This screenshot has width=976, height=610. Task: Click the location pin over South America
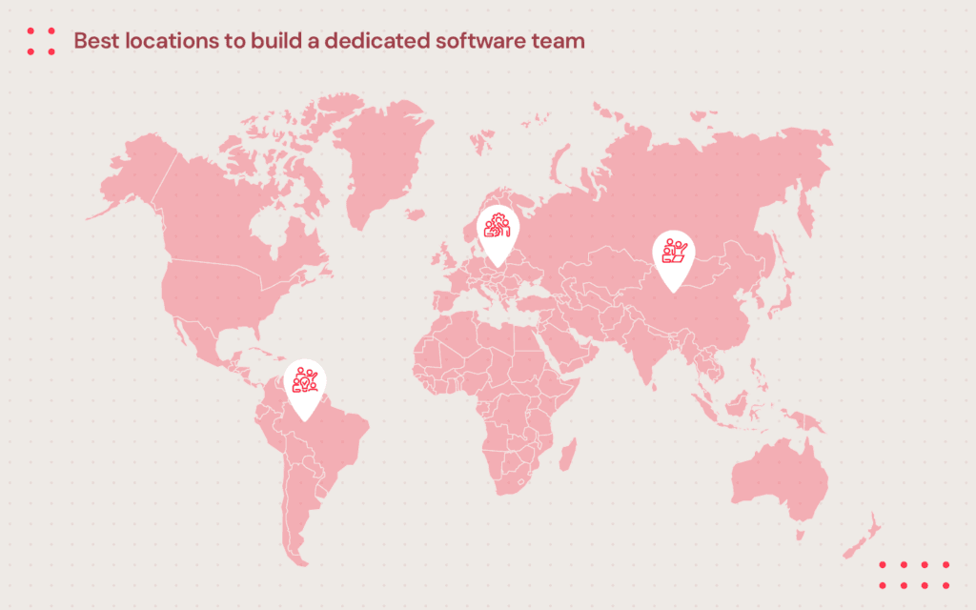pos(305,390)
